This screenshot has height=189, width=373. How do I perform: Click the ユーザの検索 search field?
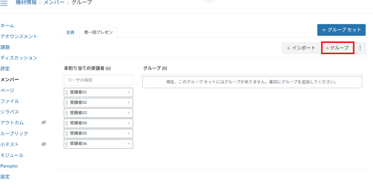(98, 80)
